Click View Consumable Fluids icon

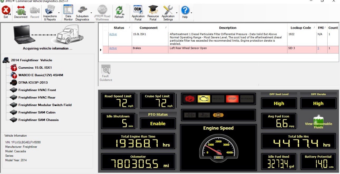click(318, 122)
